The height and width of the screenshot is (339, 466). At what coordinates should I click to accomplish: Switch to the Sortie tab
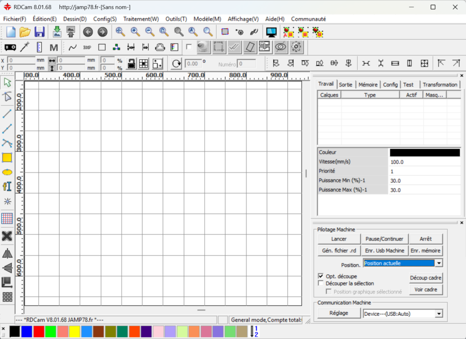[x=345, y=85]
